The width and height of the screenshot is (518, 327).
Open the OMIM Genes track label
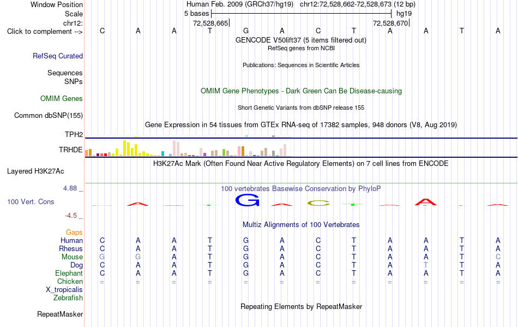pyautogui.click(x=61, y=98)
